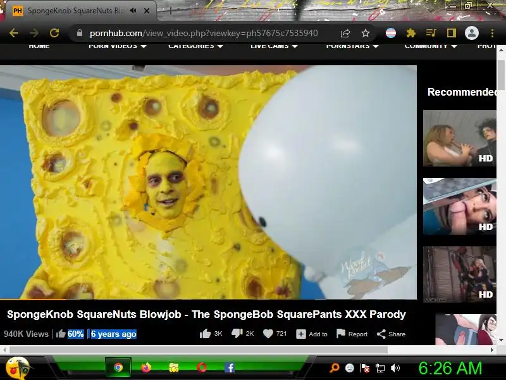Expand the PORN VIDEOS nav dropdown
This screenshot has height=380, width=506.
click(118, 46)
